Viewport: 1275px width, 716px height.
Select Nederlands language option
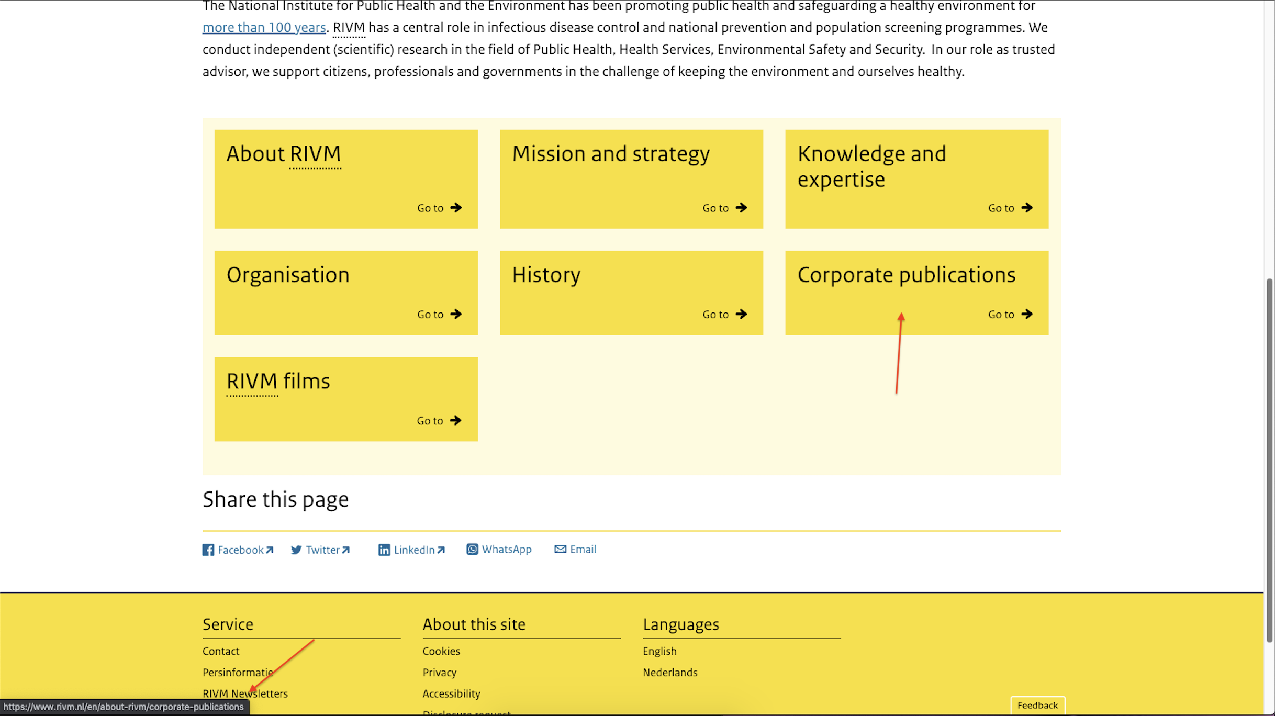pos(670,672)
